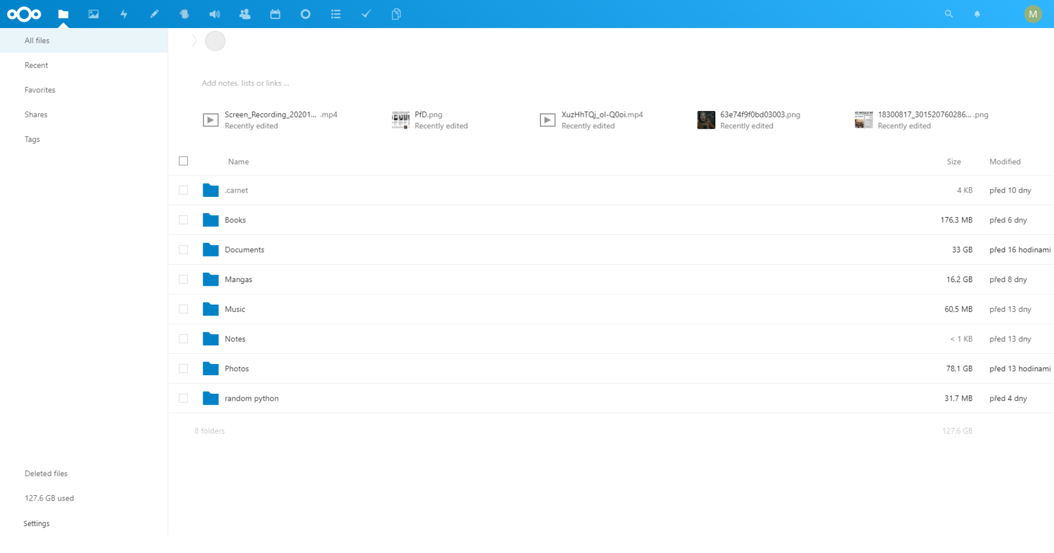Expand Settings in the left sidebar
This screenshot has height=553, width=1054.
pos(37,523)
